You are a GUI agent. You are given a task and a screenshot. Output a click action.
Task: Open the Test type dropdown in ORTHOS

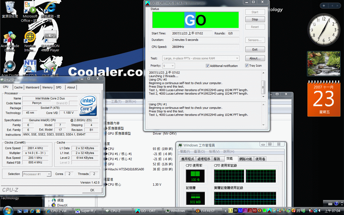(201, 58)
